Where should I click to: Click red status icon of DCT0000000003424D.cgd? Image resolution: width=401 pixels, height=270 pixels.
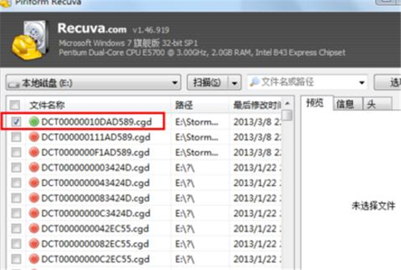click(x=35, y=167)
